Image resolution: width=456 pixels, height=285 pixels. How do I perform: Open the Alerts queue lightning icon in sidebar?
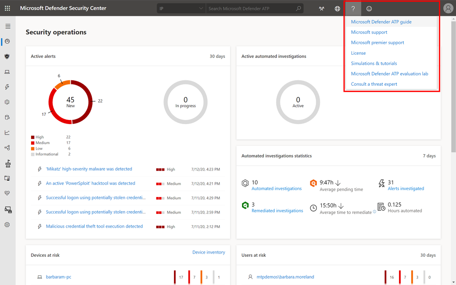point(7,87)
